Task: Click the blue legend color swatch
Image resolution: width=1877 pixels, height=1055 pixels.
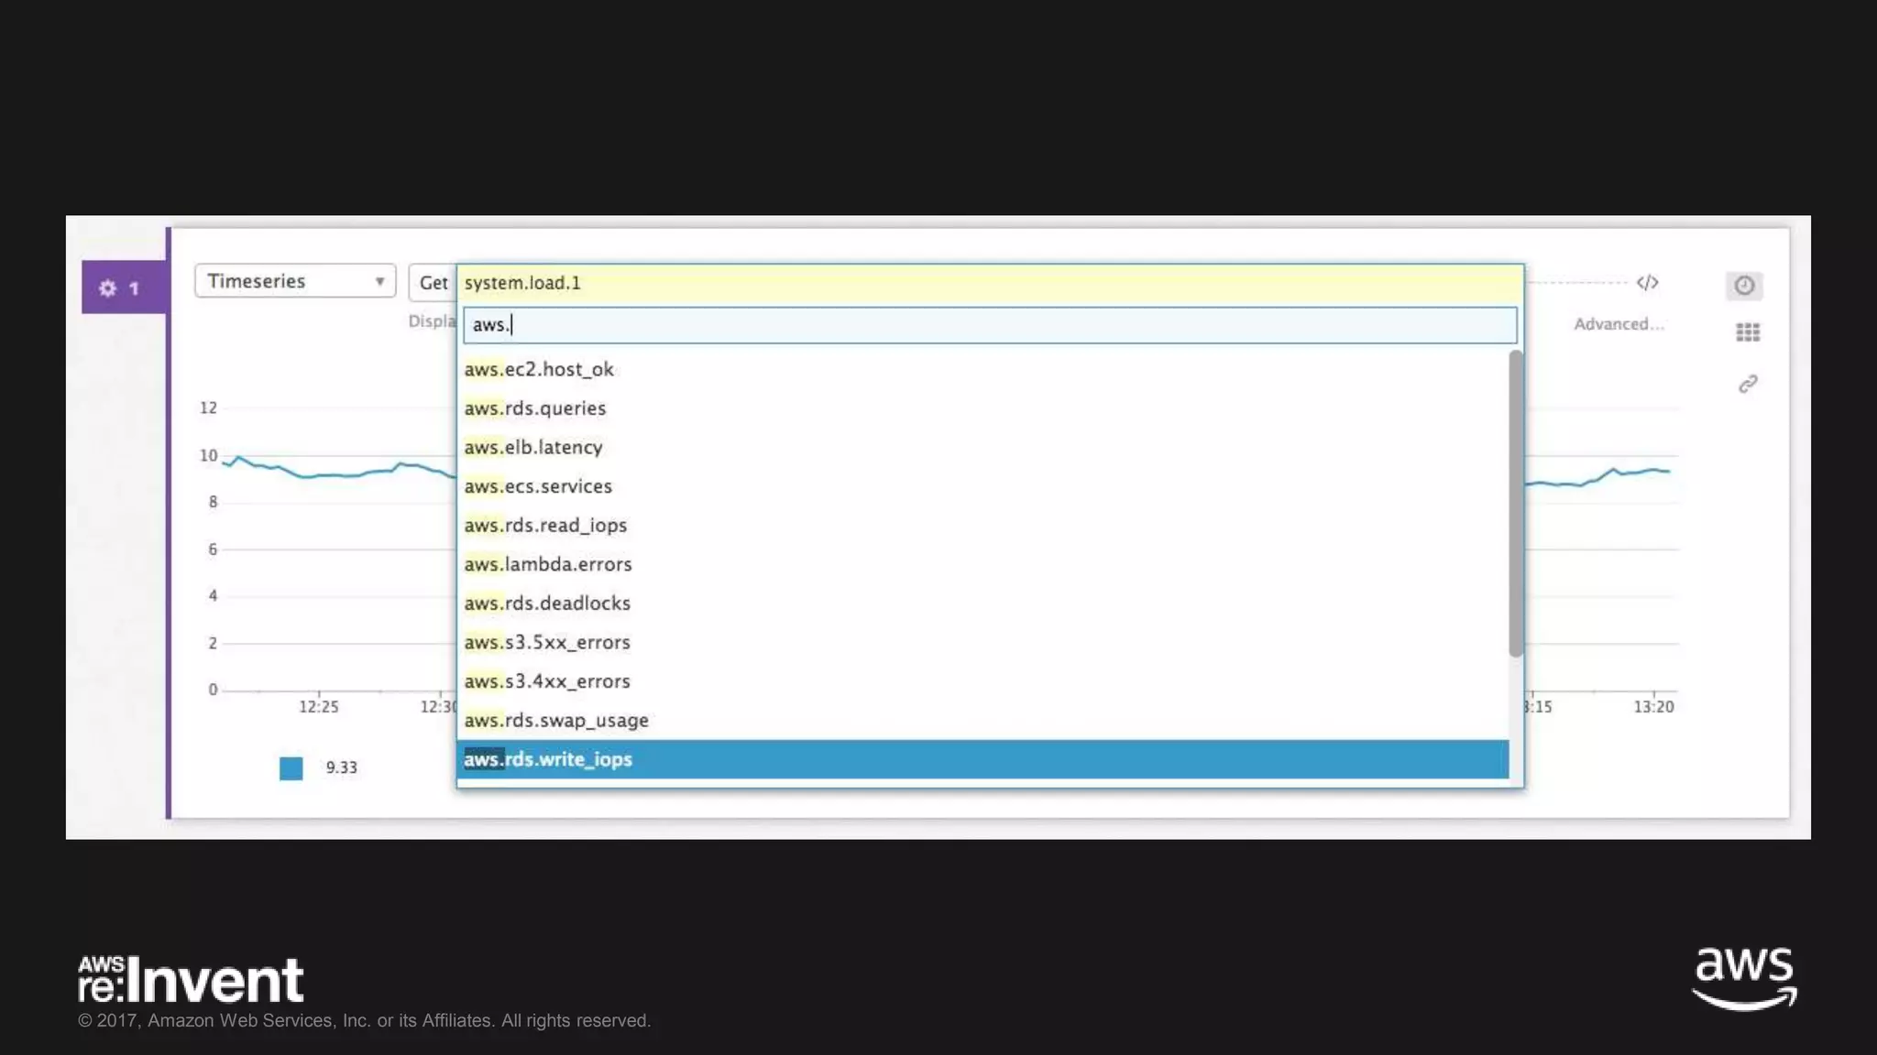Action: [291, 768]
